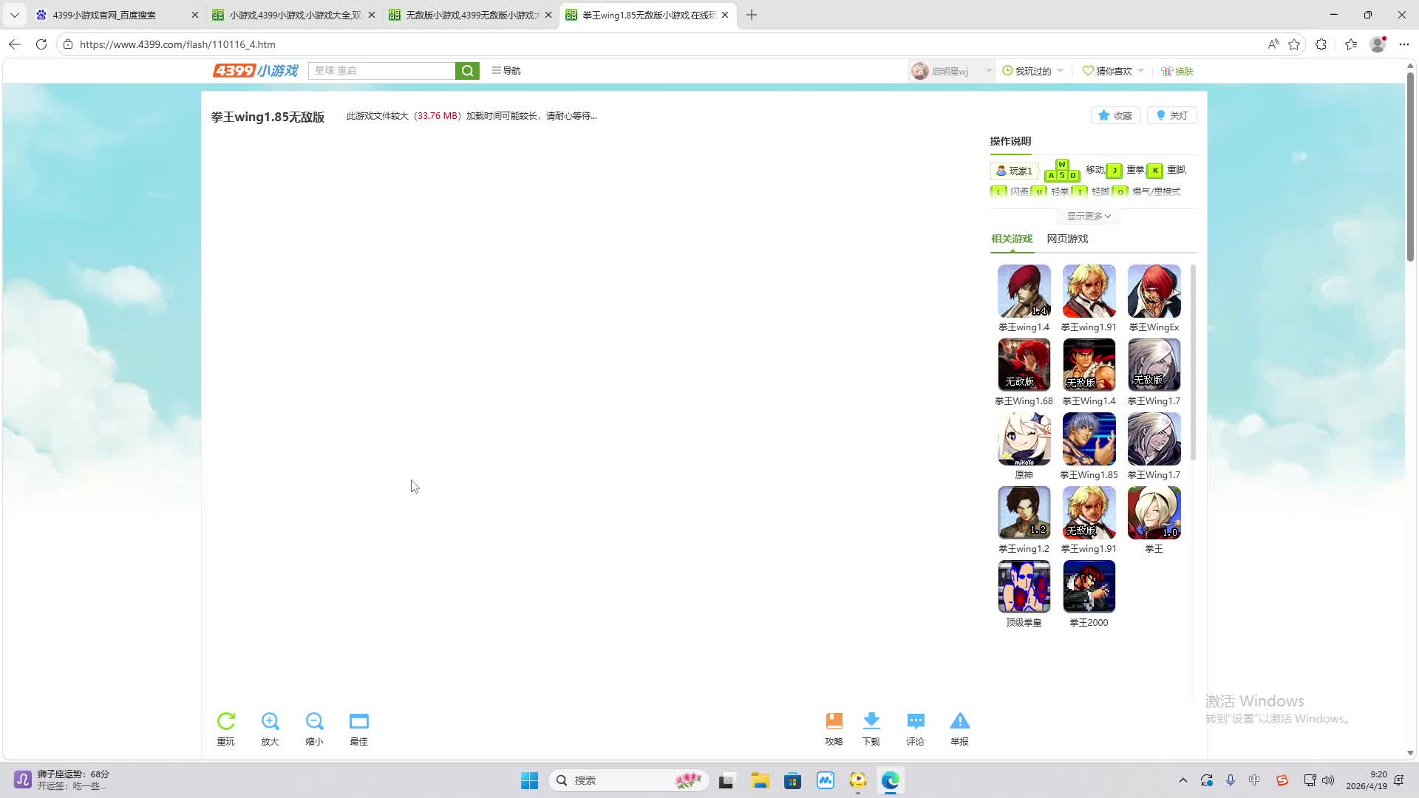Open the 拳王 1.0 game thumbnail
Image resolution: width=1419 pixels, height=798 pixels.
pos(1154,513)
